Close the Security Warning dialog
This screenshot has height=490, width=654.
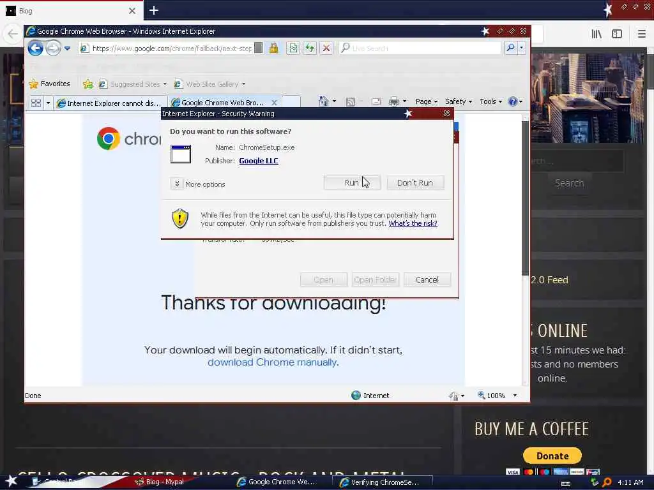[446, 114]
